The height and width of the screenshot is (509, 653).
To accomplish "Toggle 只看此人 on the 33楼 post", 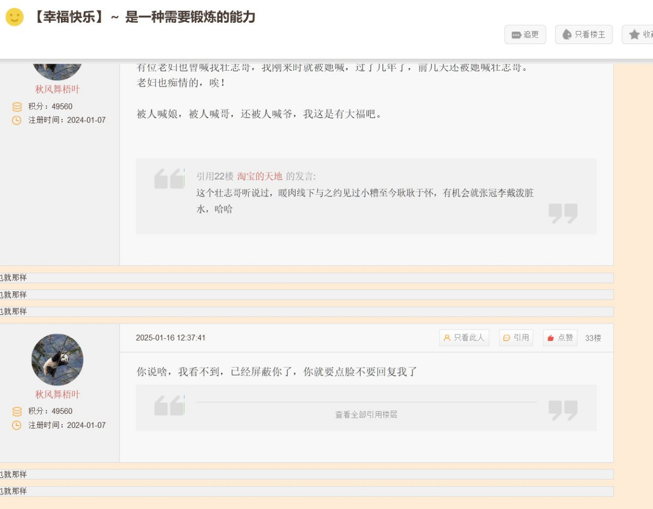I will tap(464, 338).
